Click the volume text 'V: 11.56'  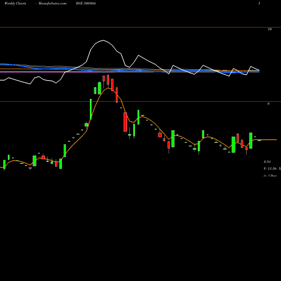click(x=270, y=169)
